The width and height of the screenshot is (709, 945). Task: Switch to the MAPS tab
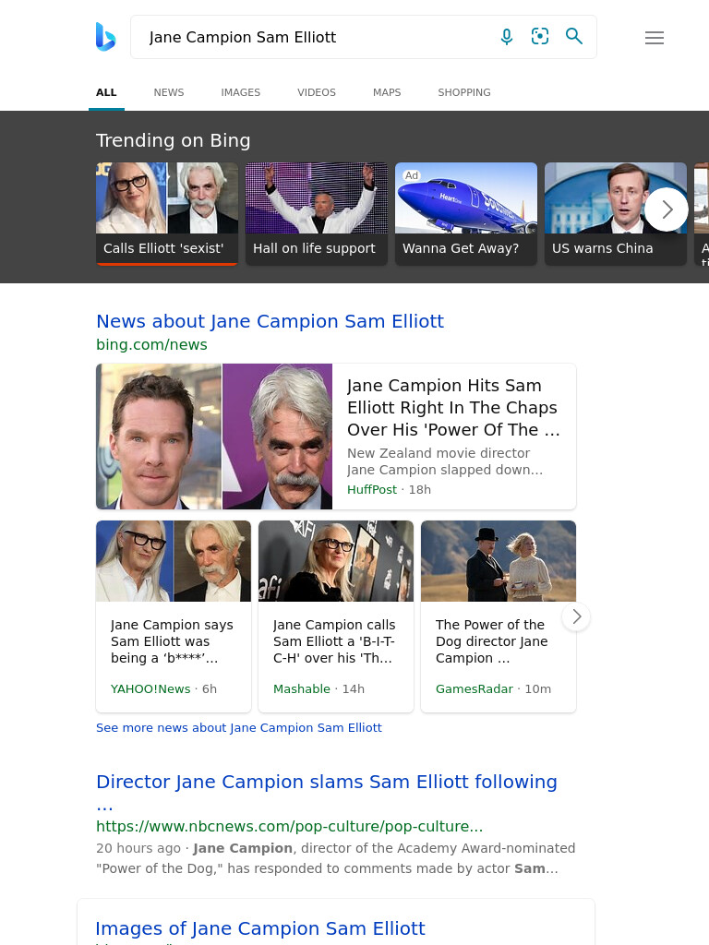[387, 92]
